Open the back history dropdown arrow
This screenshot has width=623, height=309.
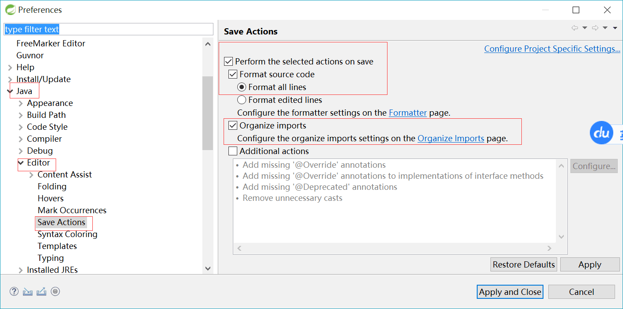585,28
